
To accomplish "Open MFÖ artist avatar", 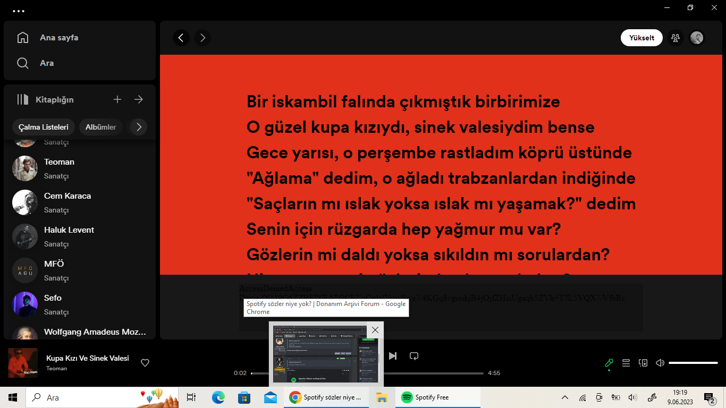I will (25, 270).
